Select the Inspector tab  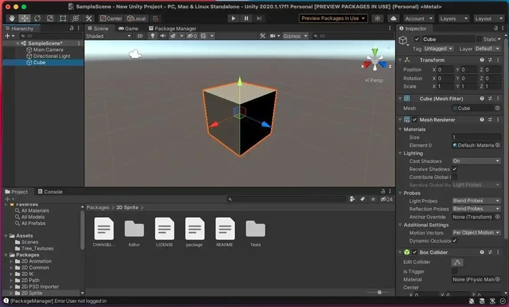coord(413,28)
